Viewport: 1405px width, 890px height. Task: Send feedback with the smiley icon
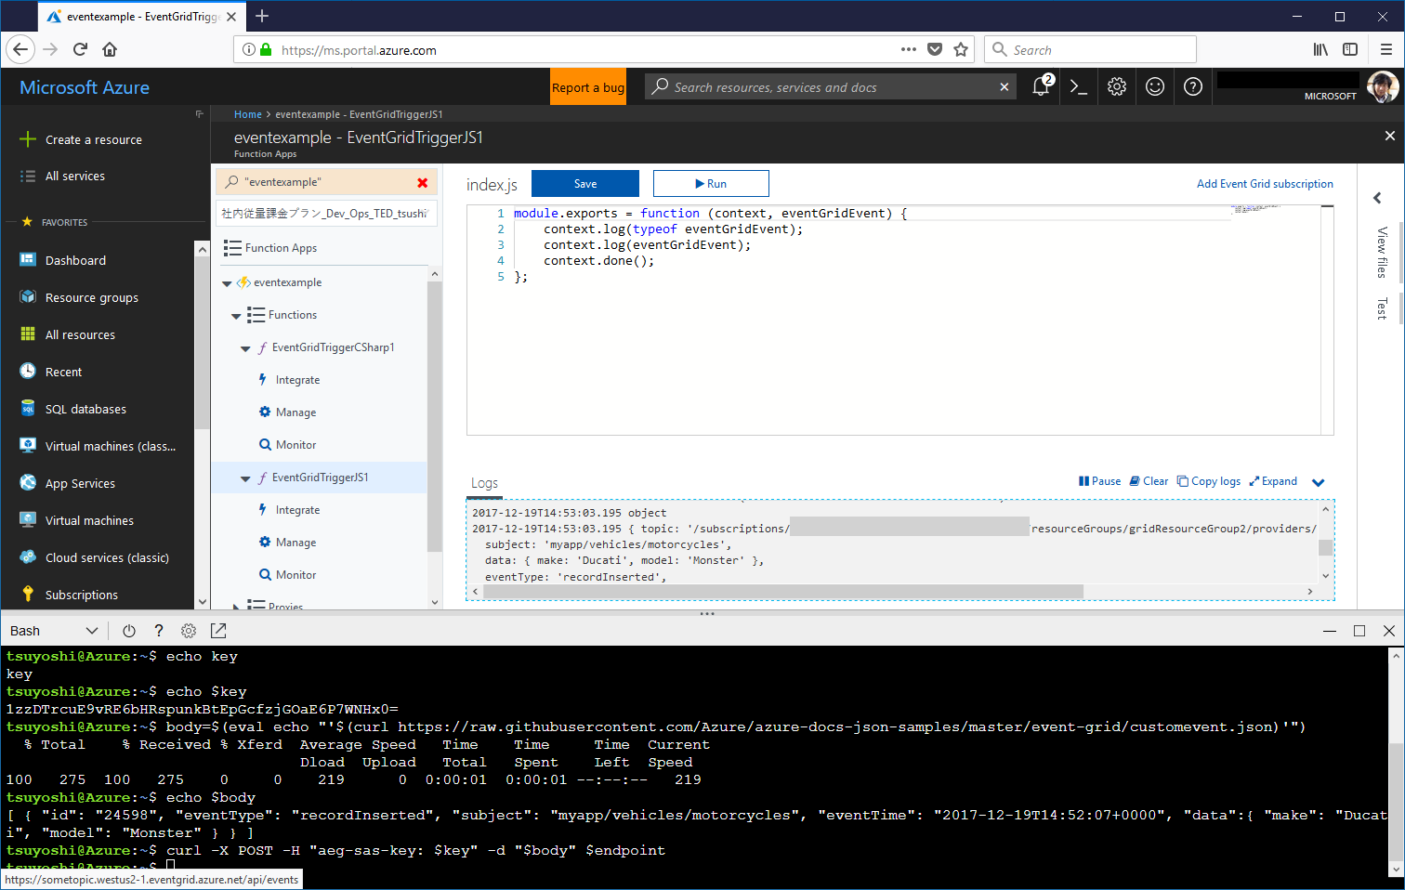pos(1155,86)
